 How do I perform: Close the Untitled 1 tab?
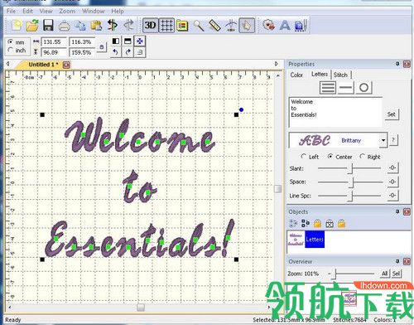click(x=66, y=65)
